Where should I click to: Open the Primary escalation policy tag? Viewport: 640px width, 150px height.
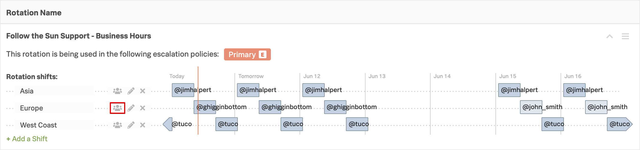coord(247,54)
